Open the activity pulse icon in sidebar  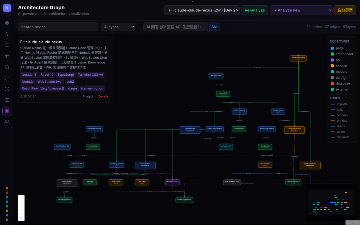click(x=7, y=34)
